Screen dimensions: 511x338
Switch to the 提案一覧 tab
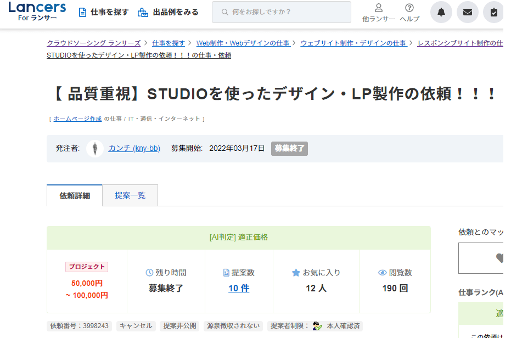(130, 195)
